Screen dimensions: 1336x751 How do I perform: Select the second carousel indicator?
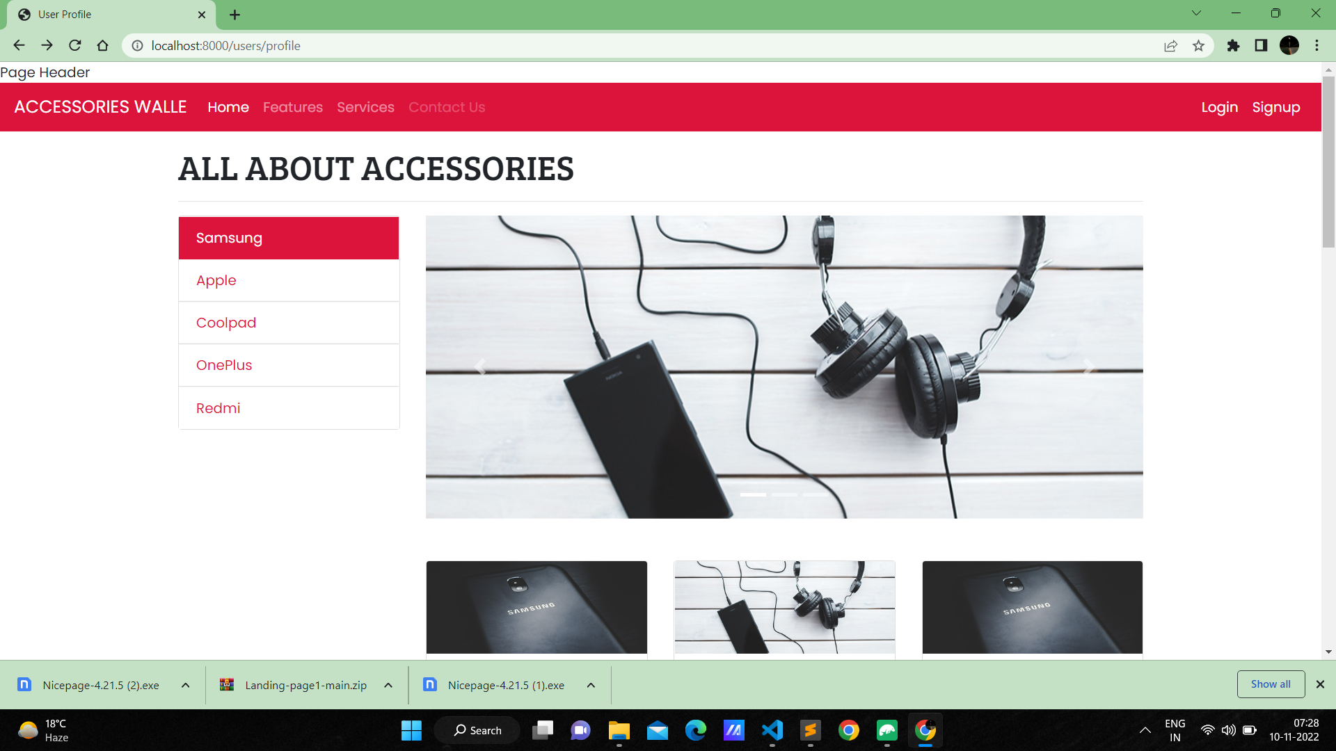point(784,494)
